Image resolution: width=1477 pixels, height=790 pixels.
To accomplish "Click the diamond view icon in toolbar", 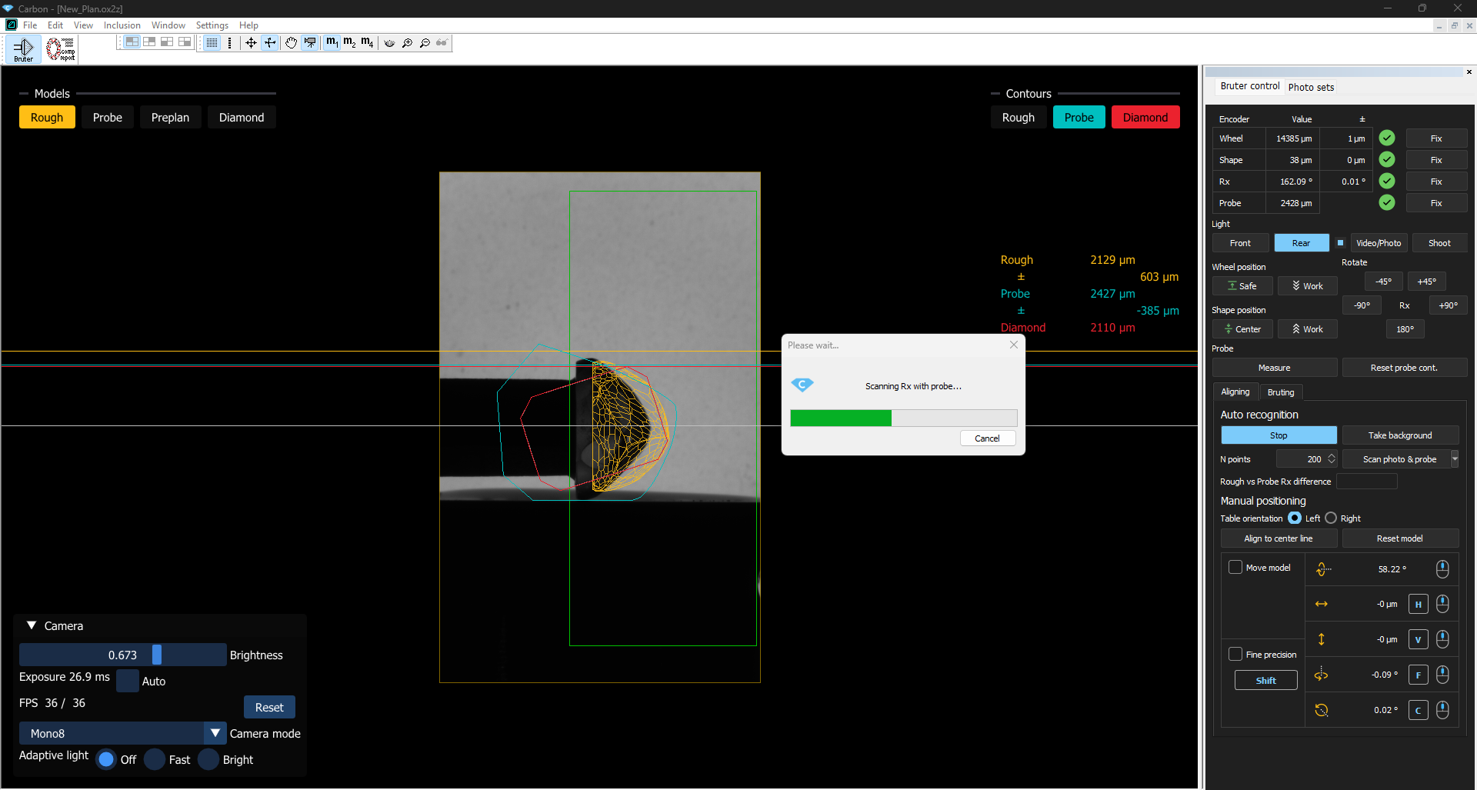I will click(389, 43).
